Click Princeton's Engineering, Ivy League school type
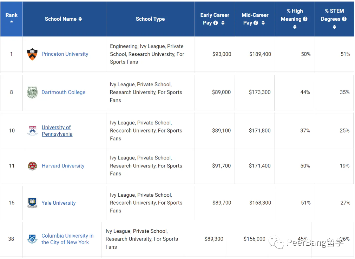 click(147, 54)
